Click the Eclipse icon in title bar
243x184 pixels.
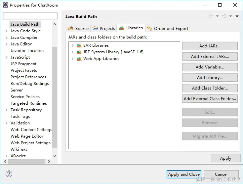pos(6,5)
